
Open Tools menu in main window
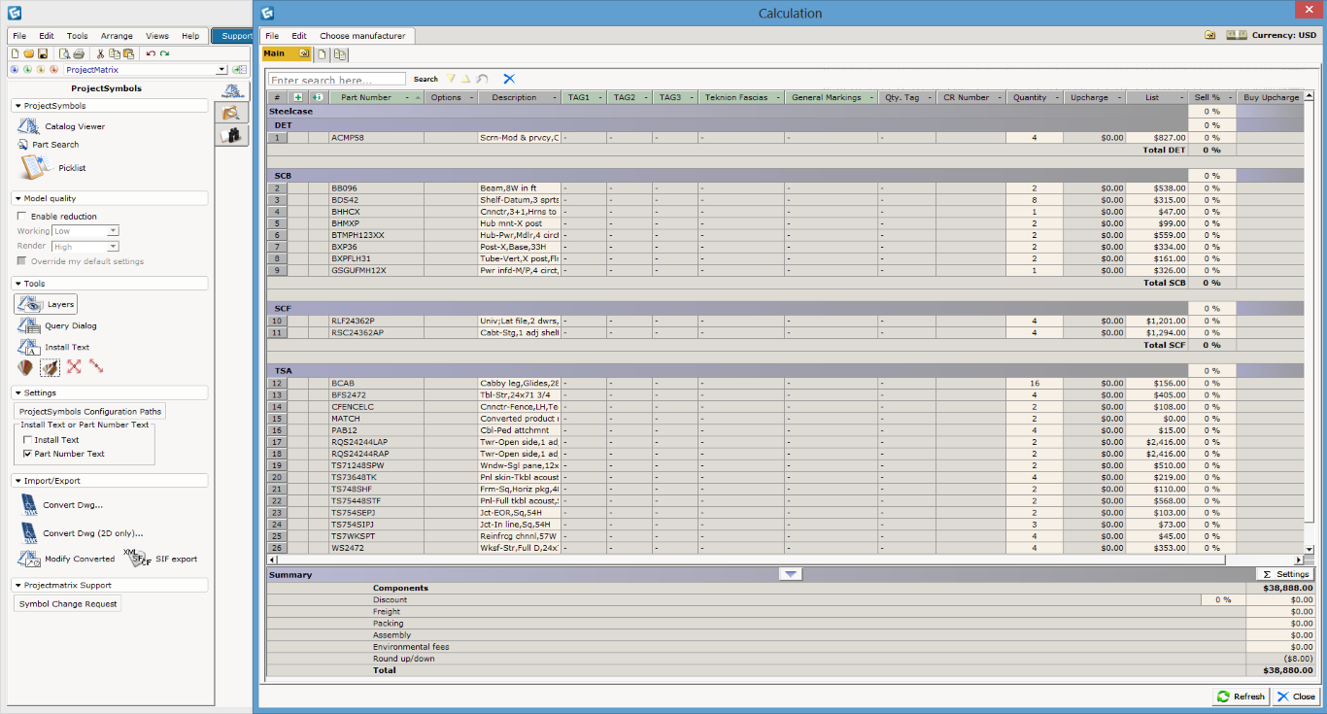coord(77,36)
